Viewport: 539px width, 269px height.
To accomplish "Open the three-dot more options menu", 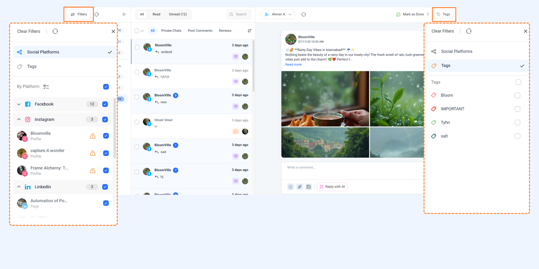I will click(x=428, y=14).
